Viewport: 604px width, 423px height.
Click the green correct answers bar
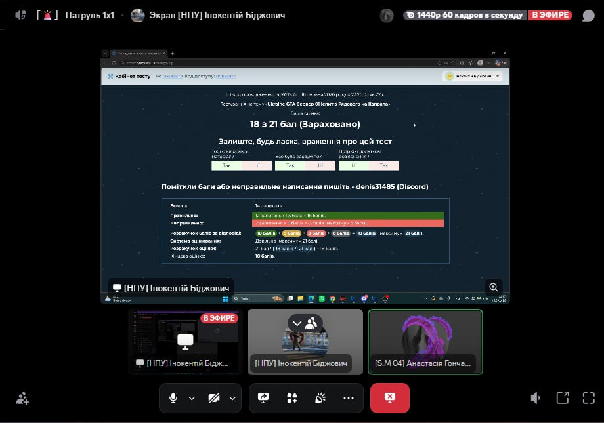coord(348,216)
